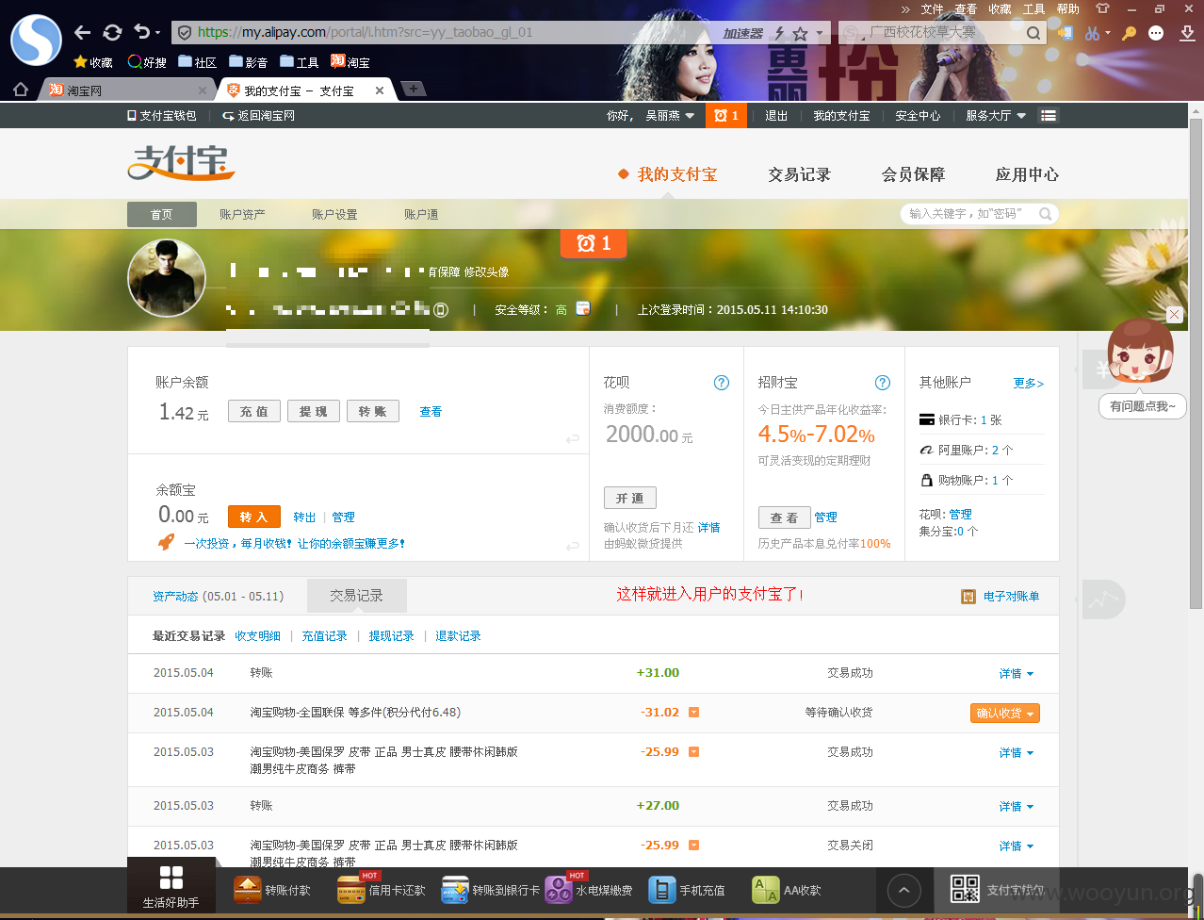This screenshot has height=920, width=1204.
Task: Expand the orange arrow beside -31.02
Action: tap(694, 713)
